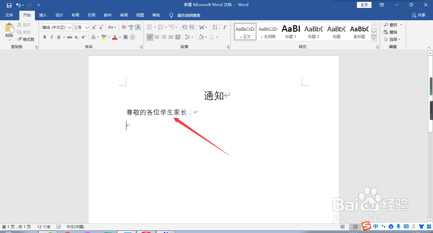Expand the Bullets list dropdown arrow
The width and height of the screenshot is (433, 233).
(x=155, y=28)
